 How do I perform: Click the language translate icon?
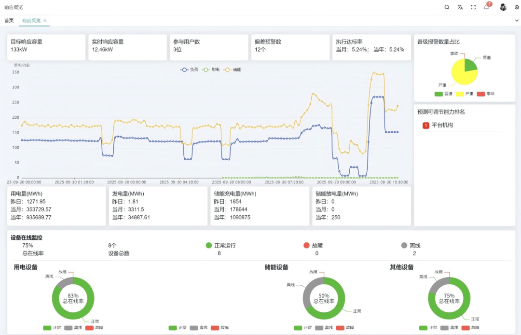pos(460,7)
